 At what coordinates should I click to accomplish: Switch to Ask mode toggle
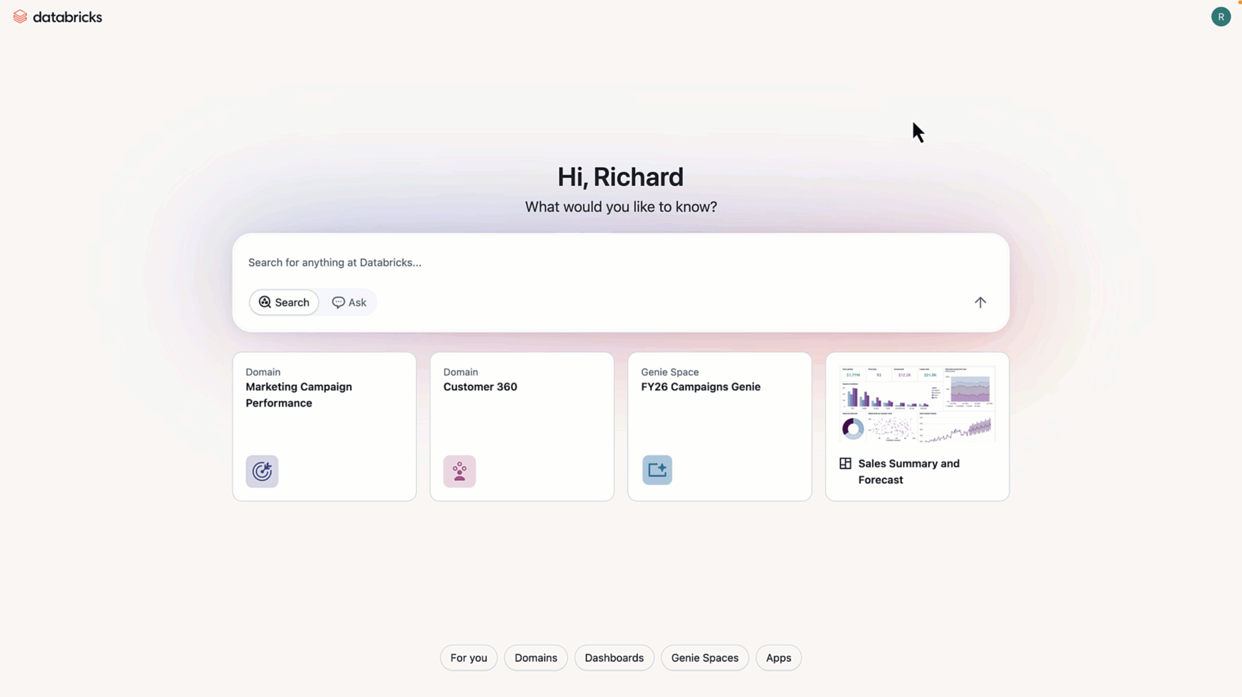pos(349,302)
